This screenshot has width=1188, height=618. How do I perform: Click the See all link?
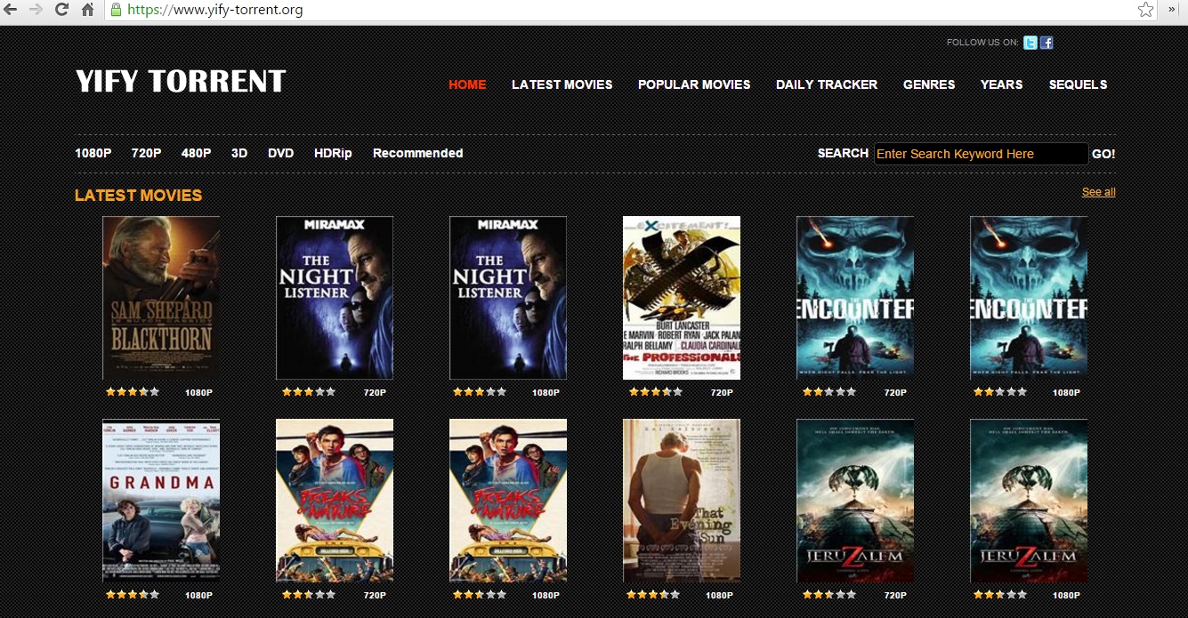click(1099, 192)
